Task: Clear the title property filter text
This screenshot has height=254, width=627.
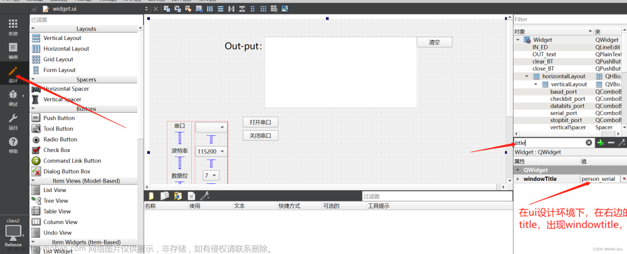Action: [589, 143]
